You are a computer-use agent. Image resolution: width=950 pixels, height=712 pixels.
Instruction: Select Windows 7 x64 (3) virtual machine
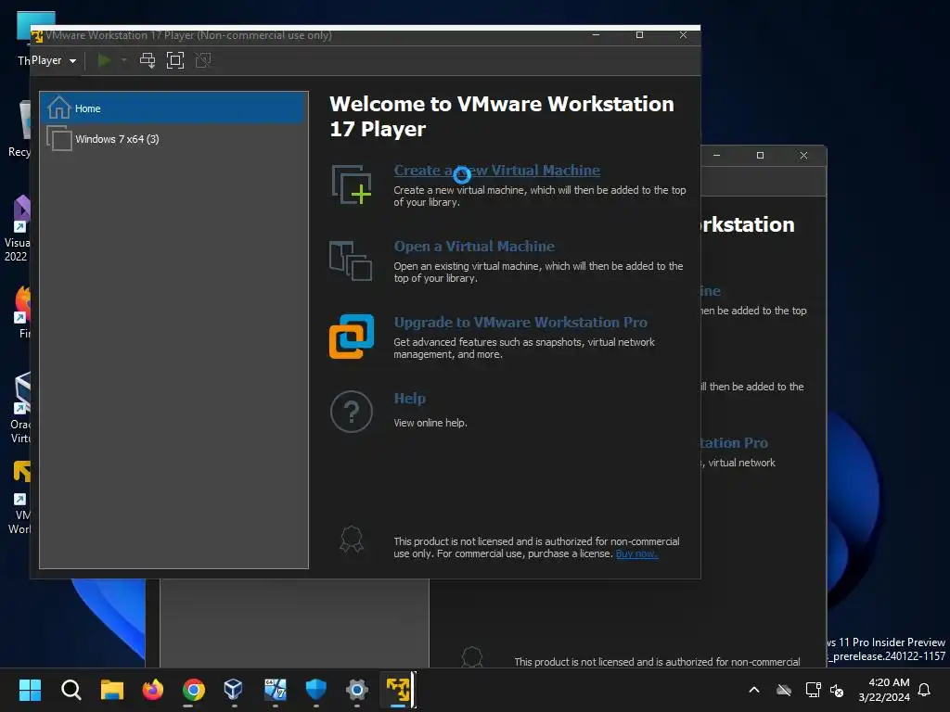point(173,139)
